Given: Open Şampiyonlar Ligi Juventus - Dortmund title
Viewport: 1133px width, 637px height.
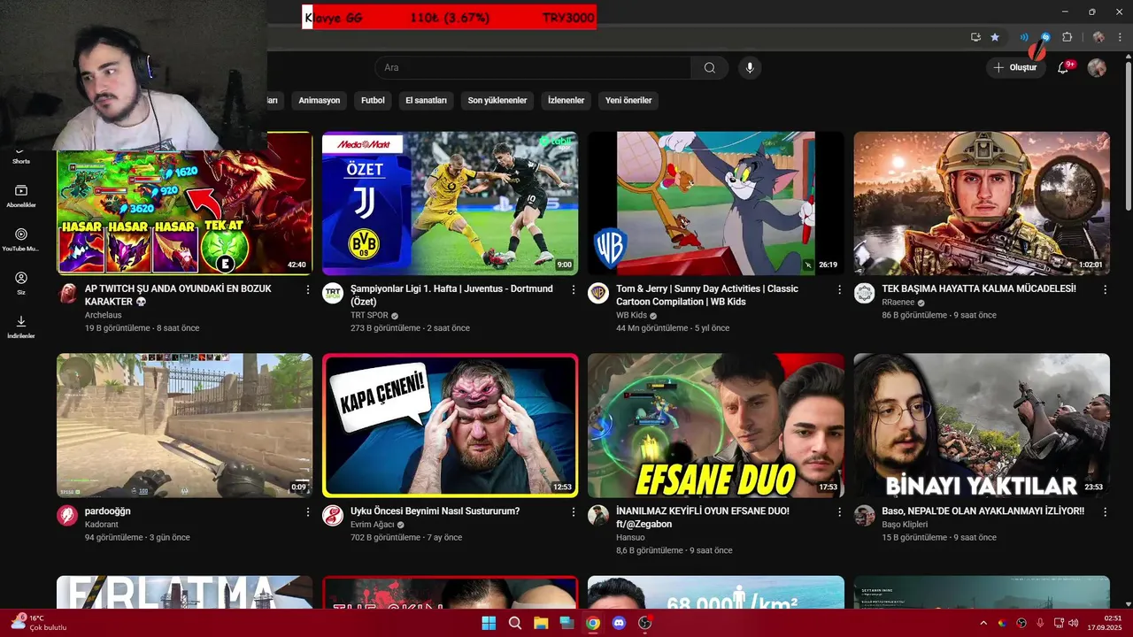Looking at the screenshot, I should tap(451, 295).
